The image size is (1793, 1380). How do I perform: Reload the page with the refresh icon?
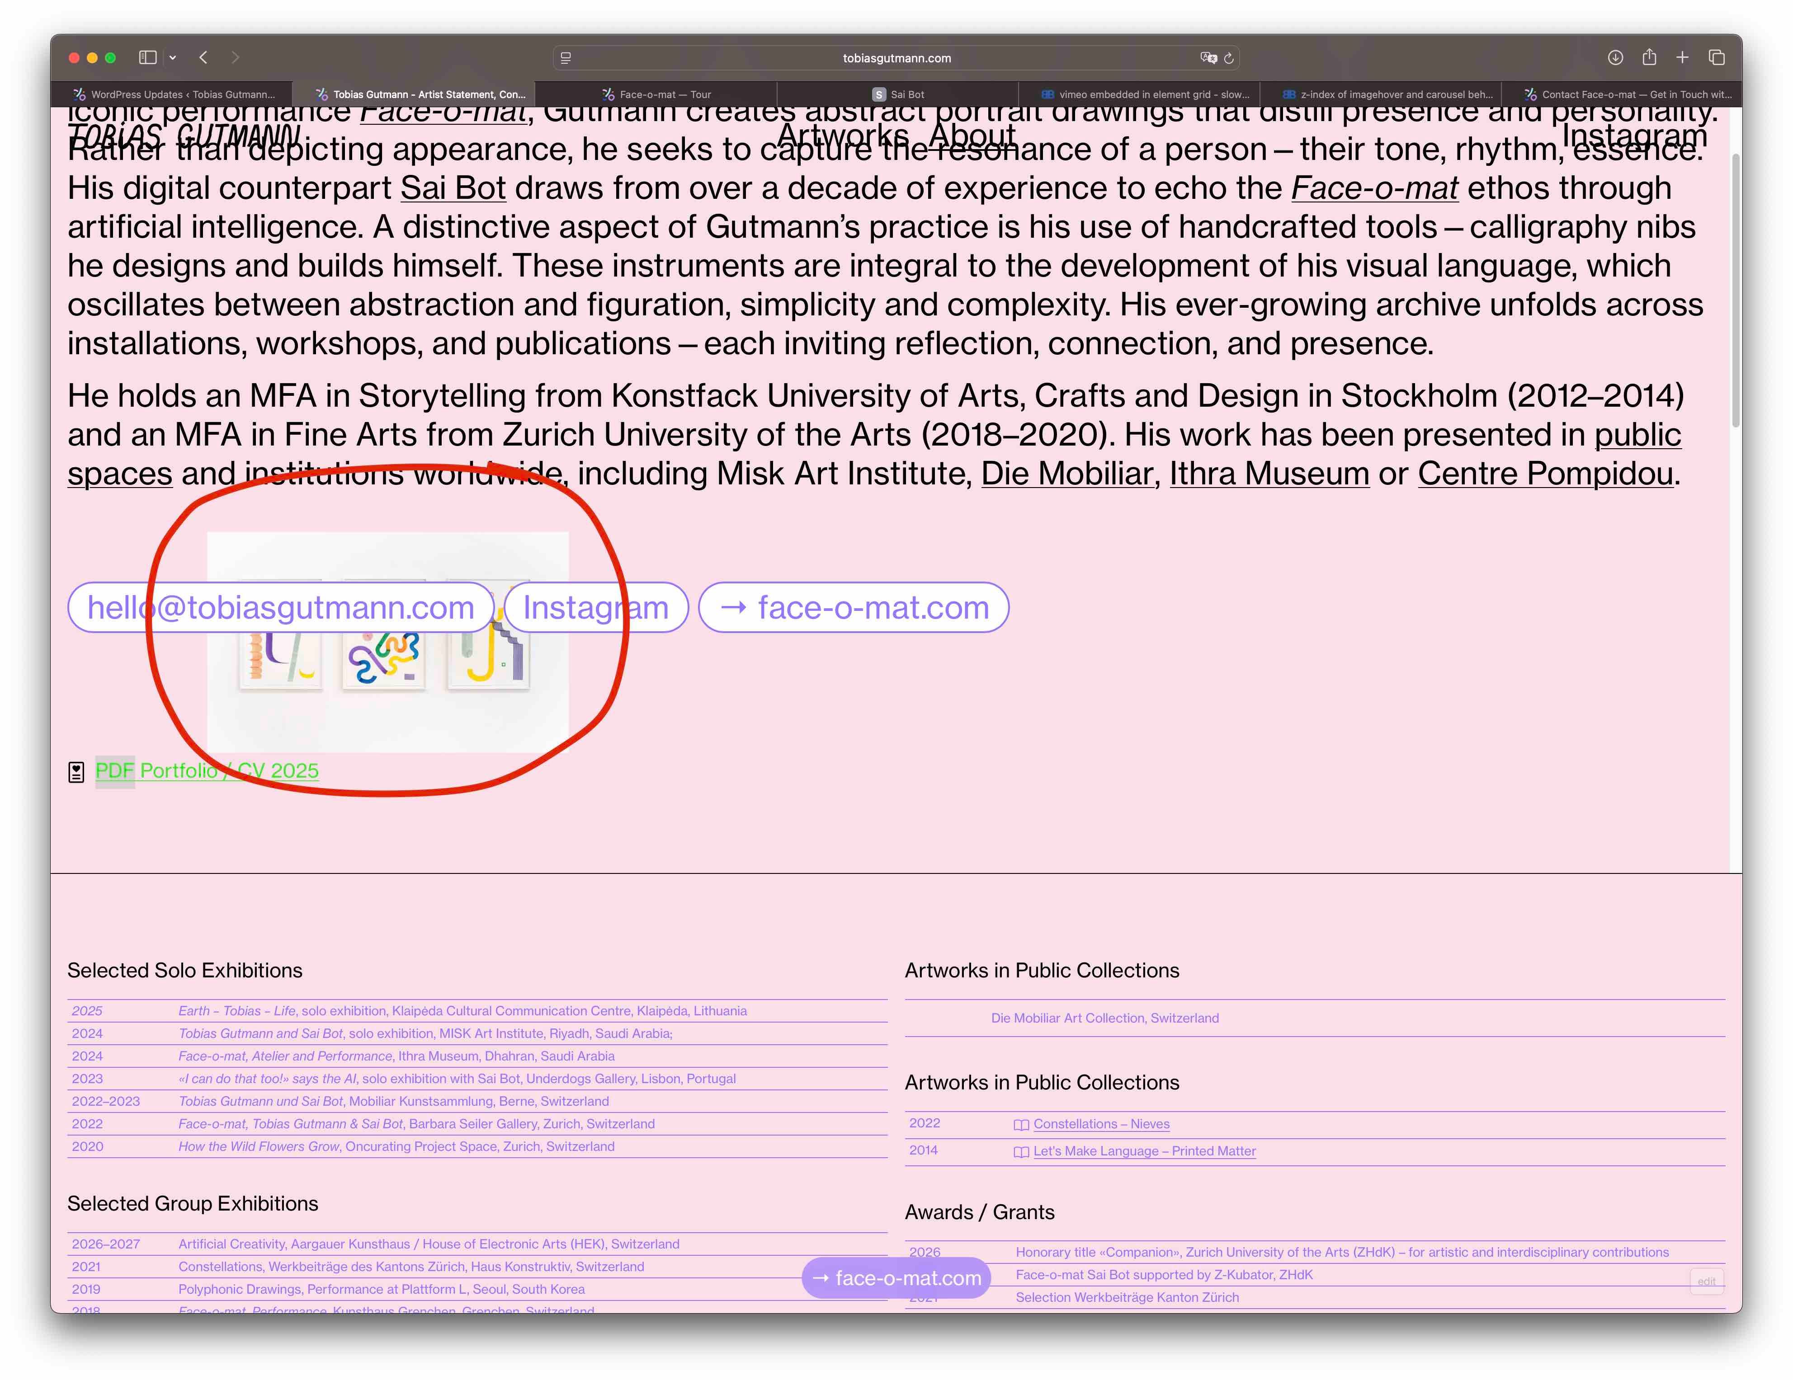click(1229, 58)
